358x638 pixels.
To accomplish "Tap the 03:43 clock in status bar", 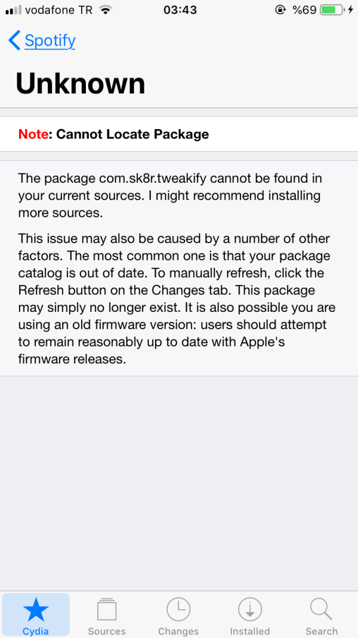I will click(x=180, y=10).
